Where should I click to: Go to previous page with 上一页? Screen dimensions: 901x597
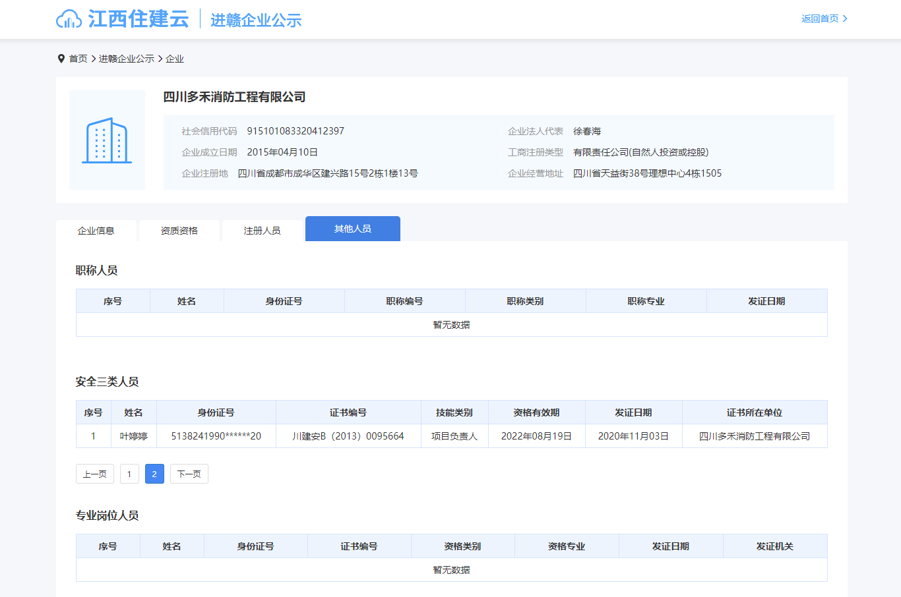[x=95, y=474]
